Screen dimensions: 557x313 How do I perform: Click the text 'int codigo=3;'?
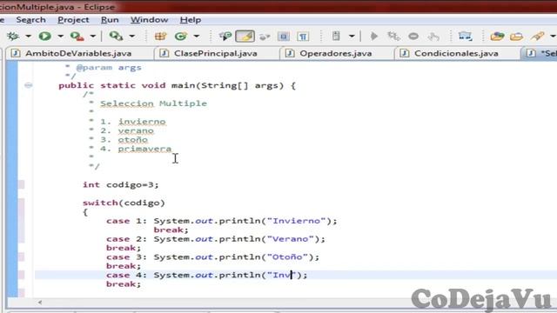[x=120, y=184]
